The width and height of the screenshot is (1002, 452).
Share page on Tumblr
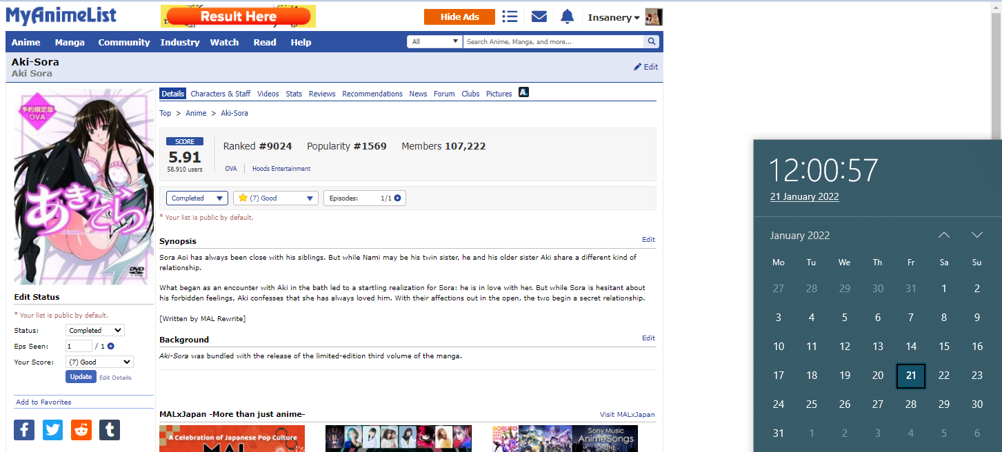pos(110,430)
